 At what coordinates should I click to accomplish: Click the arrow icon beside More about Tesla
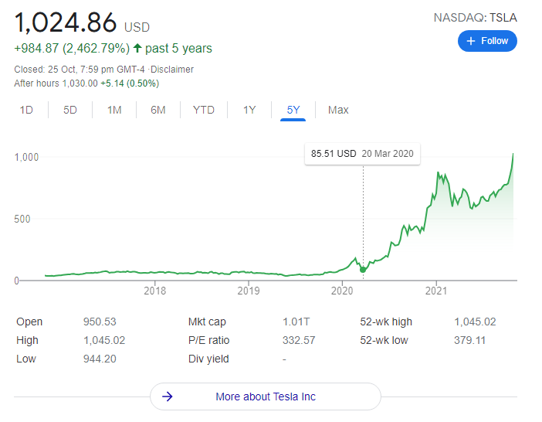[168, 396]
